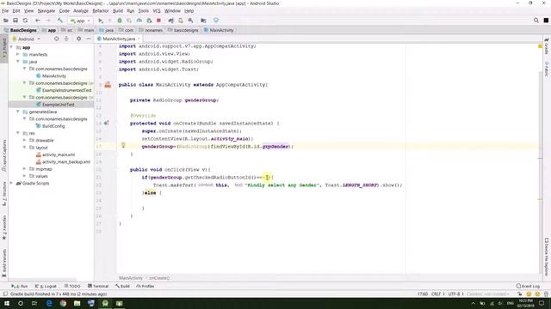Click the Windows Start button
Image resolution: width=551 pixels, height=309 pixels.
tap(7, 303)
